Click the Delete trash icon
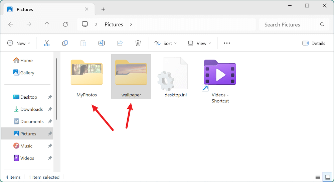Viewport: 334px width, 182px height. 138,43
